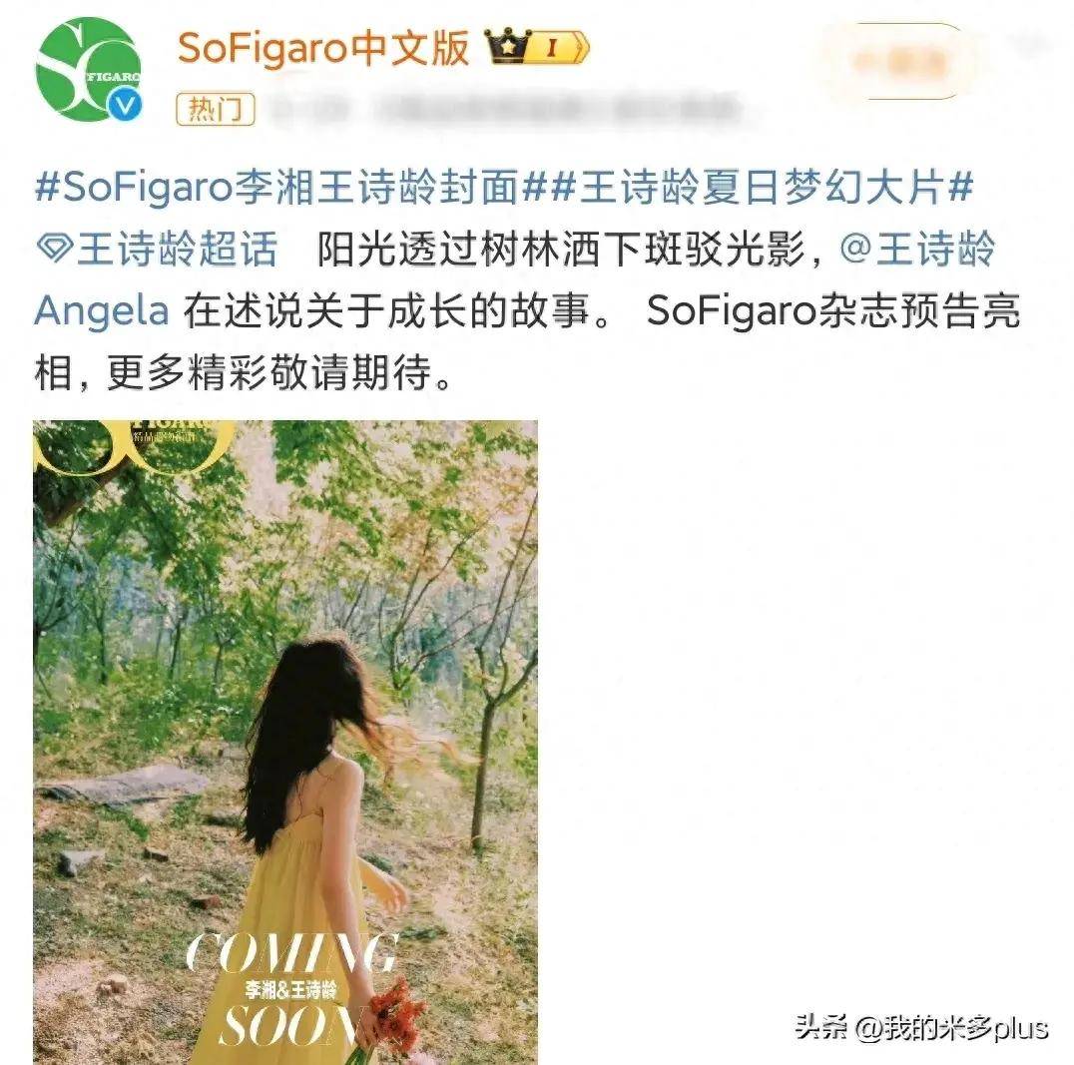Open the blurred top-right more options

(1029, 45)
